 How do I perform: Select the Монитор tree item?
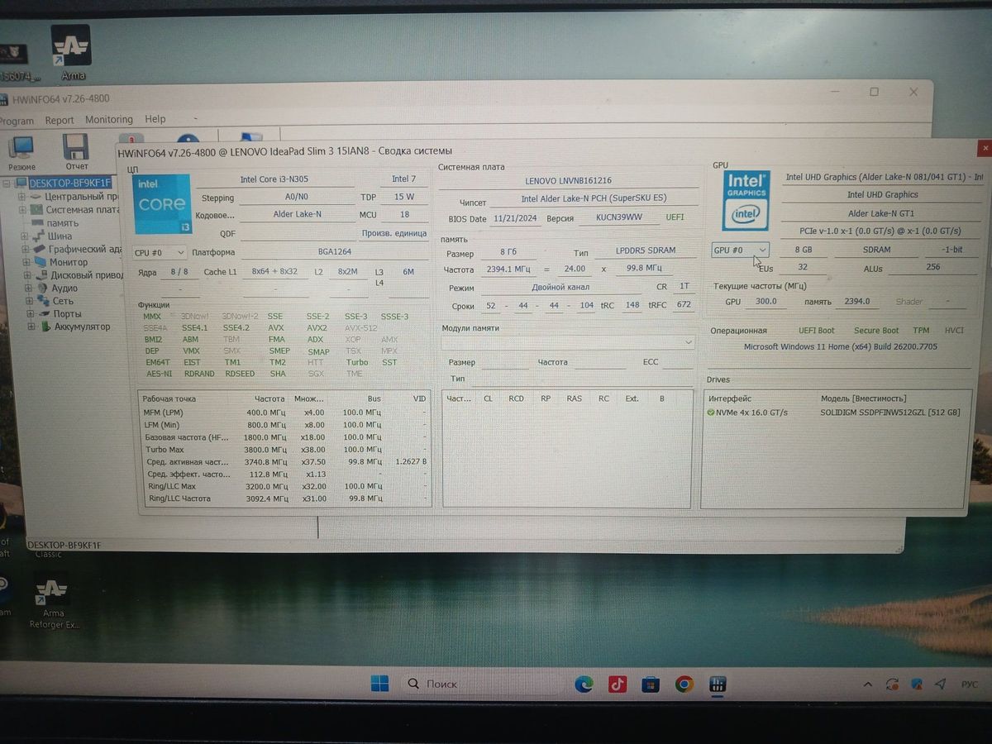pyautogui.click(x=68, y=262)
